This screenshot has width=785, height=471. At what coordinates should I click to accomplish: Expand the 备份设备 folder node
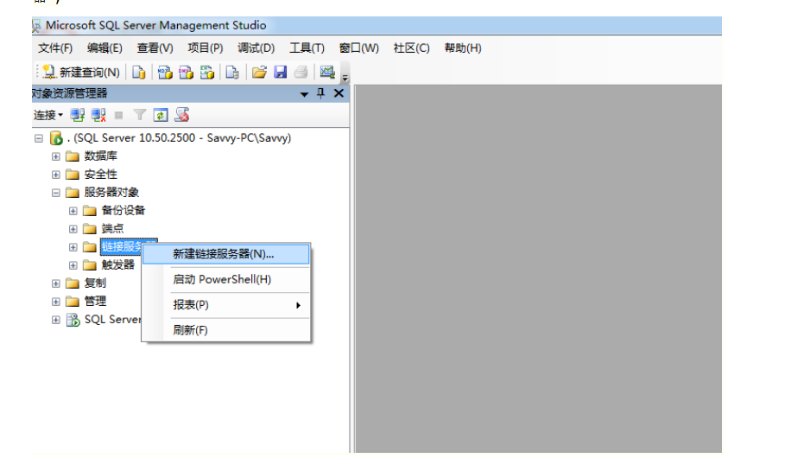coord(73,211)
